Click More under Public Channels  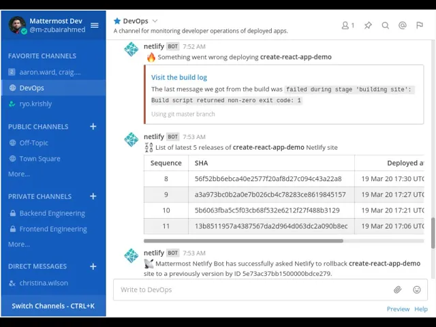(x=19, y=174)
